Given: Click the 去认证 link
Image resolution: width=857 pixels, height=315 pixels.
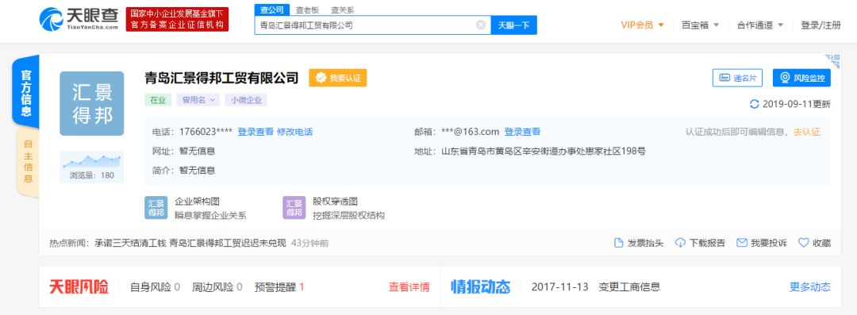Looking at the screenshot, I should point(807,132).
